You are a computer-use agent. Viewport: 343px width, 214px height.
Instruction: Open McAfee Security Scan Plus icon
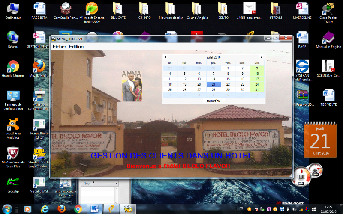click(x=13, y=158)
